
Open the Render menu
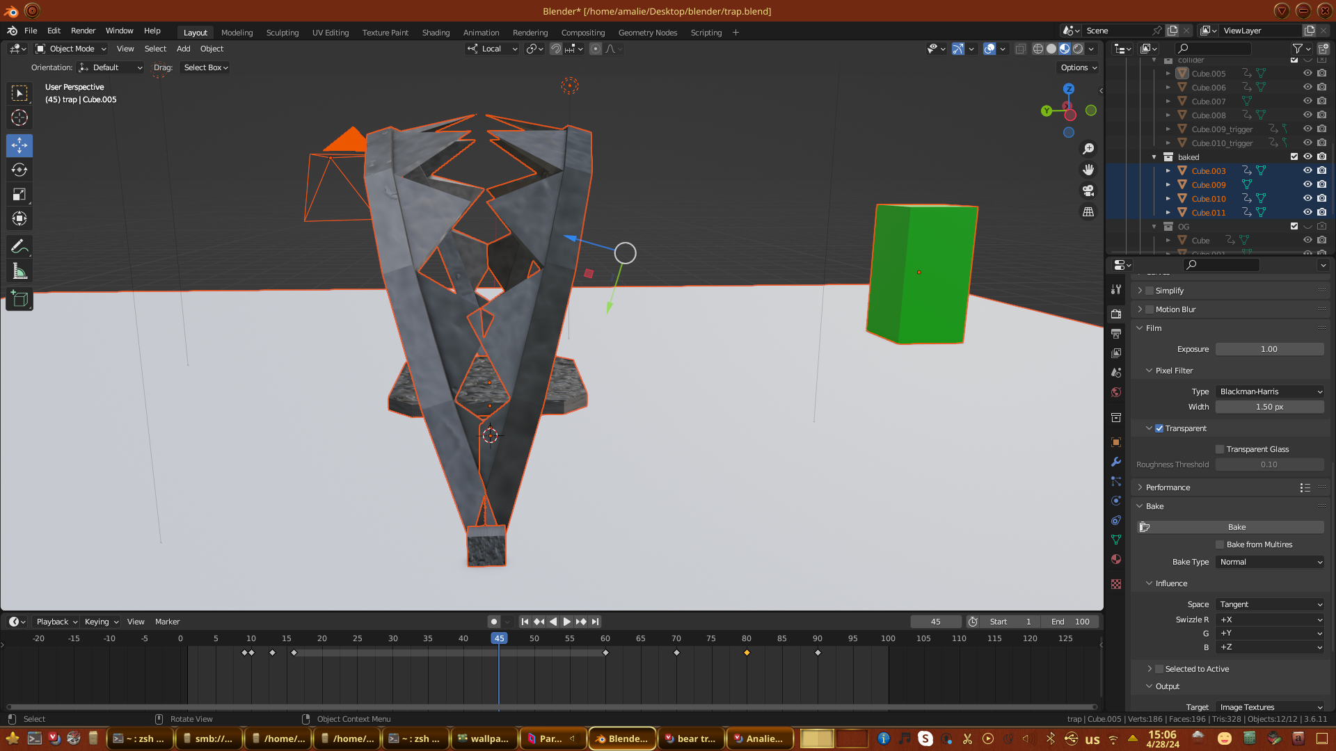point(83,31)
